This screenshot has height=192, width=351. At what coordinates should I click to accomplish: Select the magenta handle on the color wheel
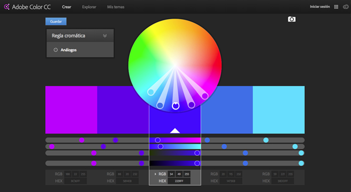pos(205,96)
